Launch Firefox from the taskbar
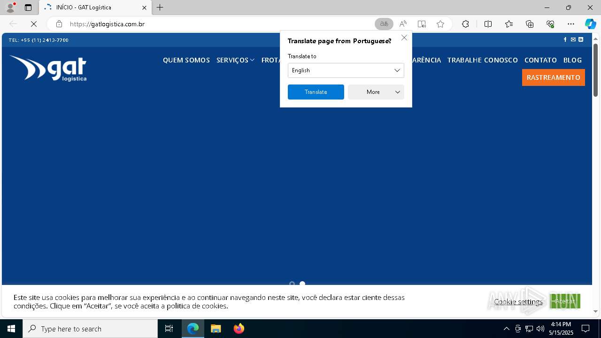This screenshot has width=601, height=338. click(239, 329)
